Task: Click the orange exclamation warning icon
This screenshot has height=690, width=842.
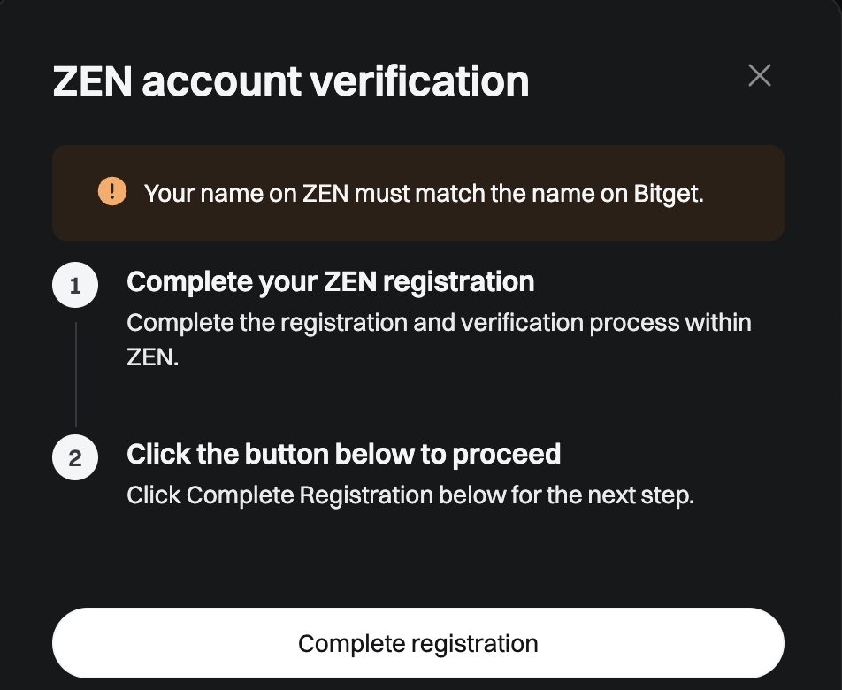Action: [112, 191]
